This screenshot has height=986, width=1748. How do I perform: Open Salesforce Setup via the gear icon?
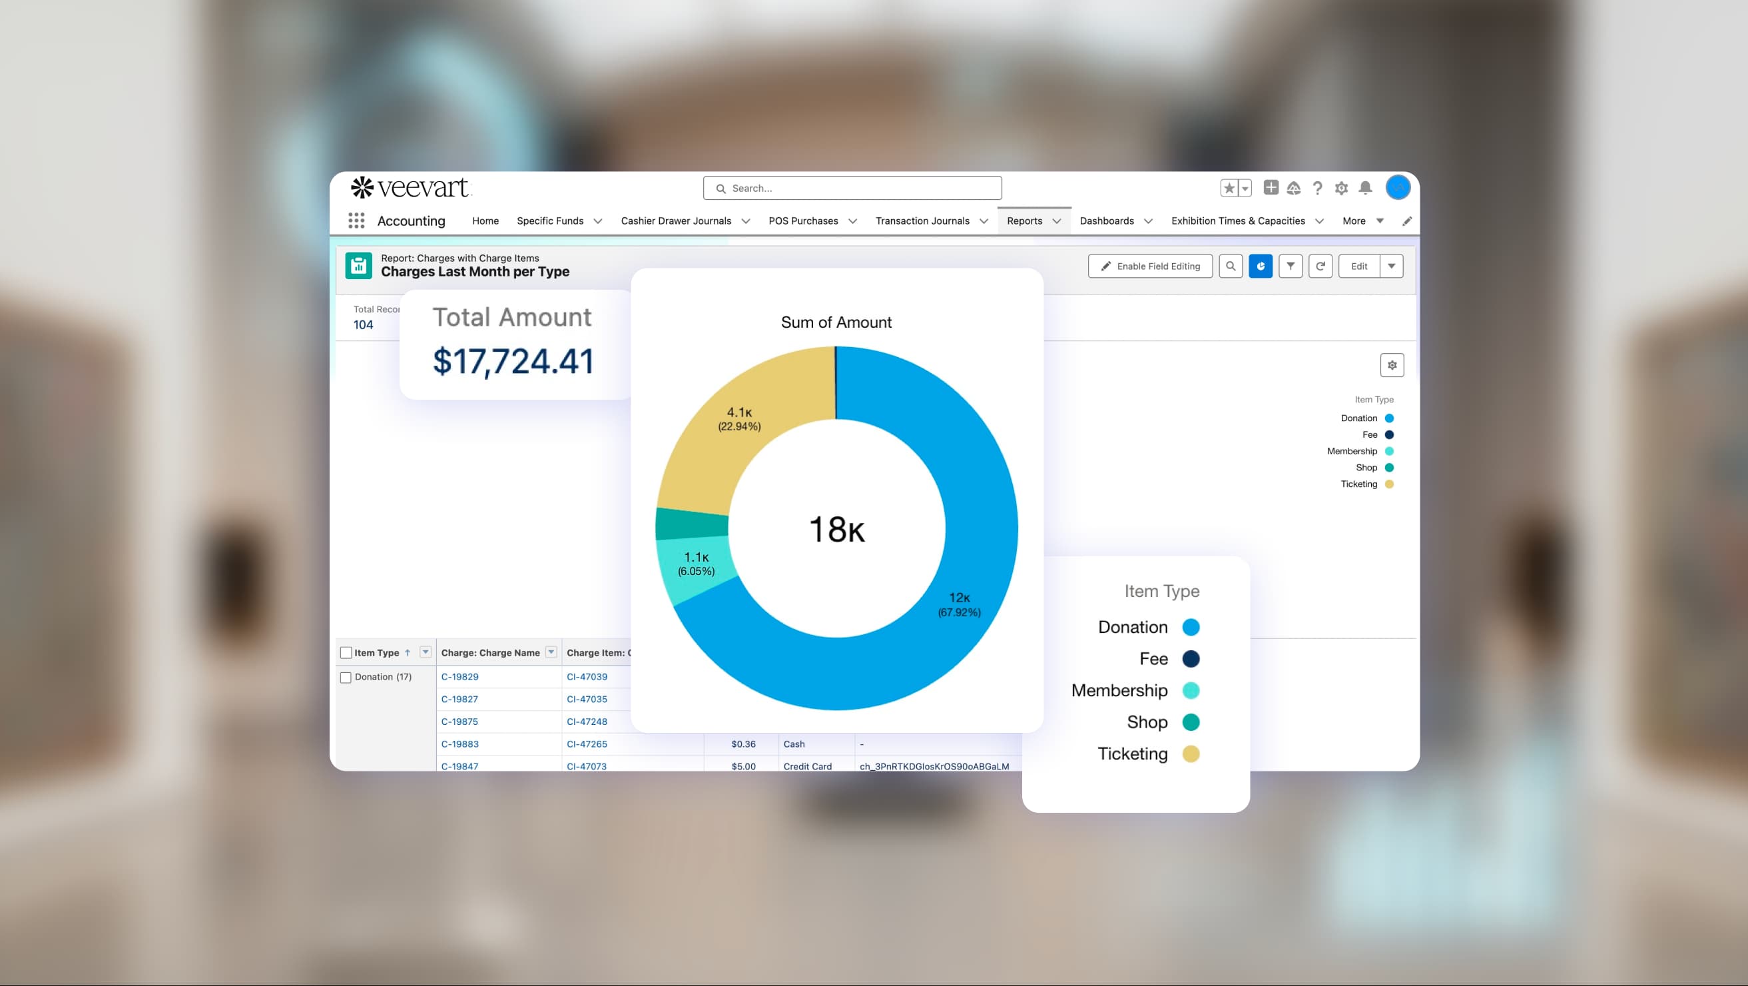point(1341,187)
